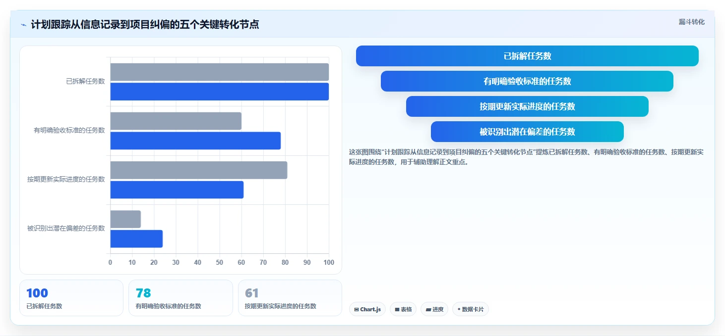Click the lightning icon beside the title
Image resolution: width=725 pixels, height=336 pixels.
point(23,25)
